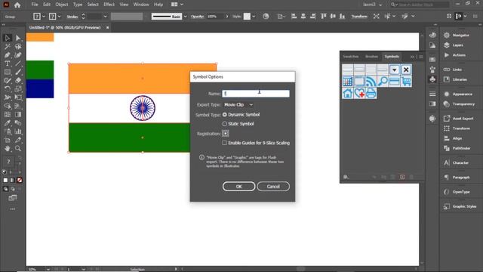Select the magnifier search symbol
The height and width of the screenshot is (272, 483).
(383, 82)
